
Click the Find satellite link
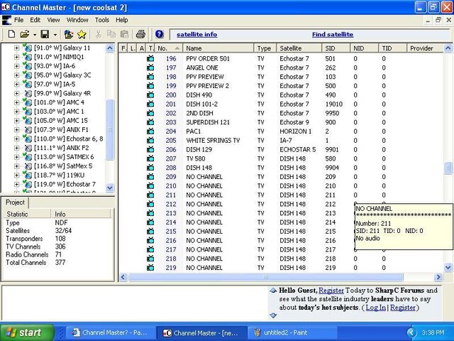pos(333,34)
